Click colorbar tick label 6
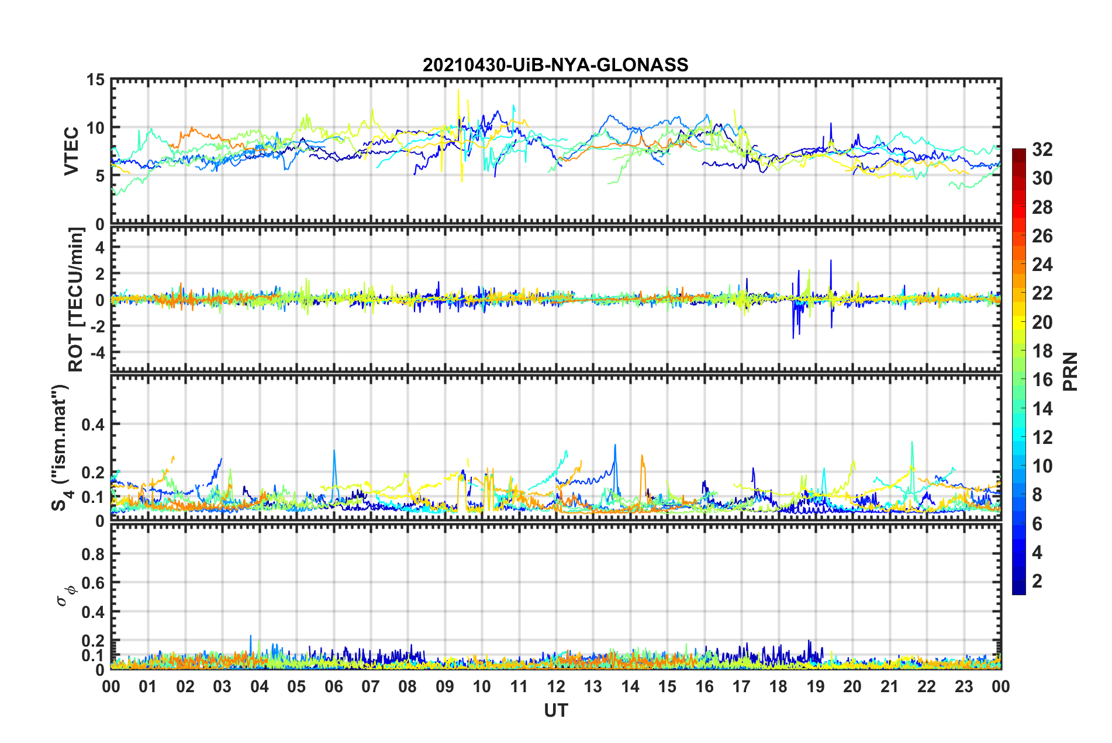The height and width of the screenshot is (743, 1112). tap(1037, 524)
